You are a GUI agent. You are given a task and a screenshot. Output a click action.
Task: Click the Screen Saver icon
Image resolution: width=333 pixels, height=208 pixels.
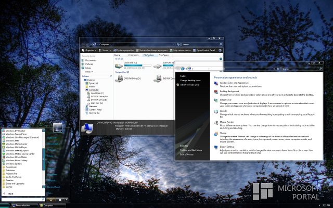216,100
